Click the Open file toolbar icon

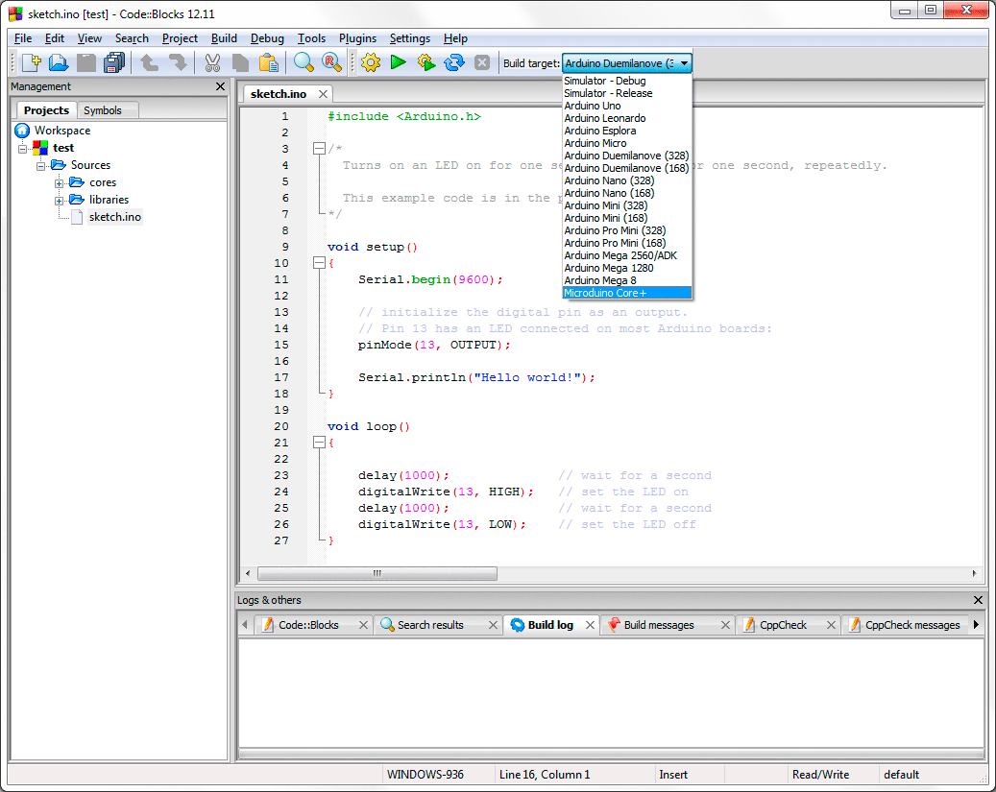[x=59, y=62]
